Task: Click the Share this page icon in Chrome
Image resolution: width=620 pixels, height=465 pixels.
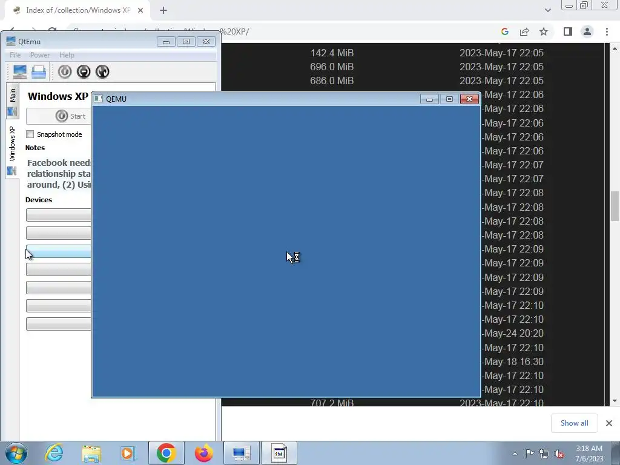Action: (x=524, y=31)
